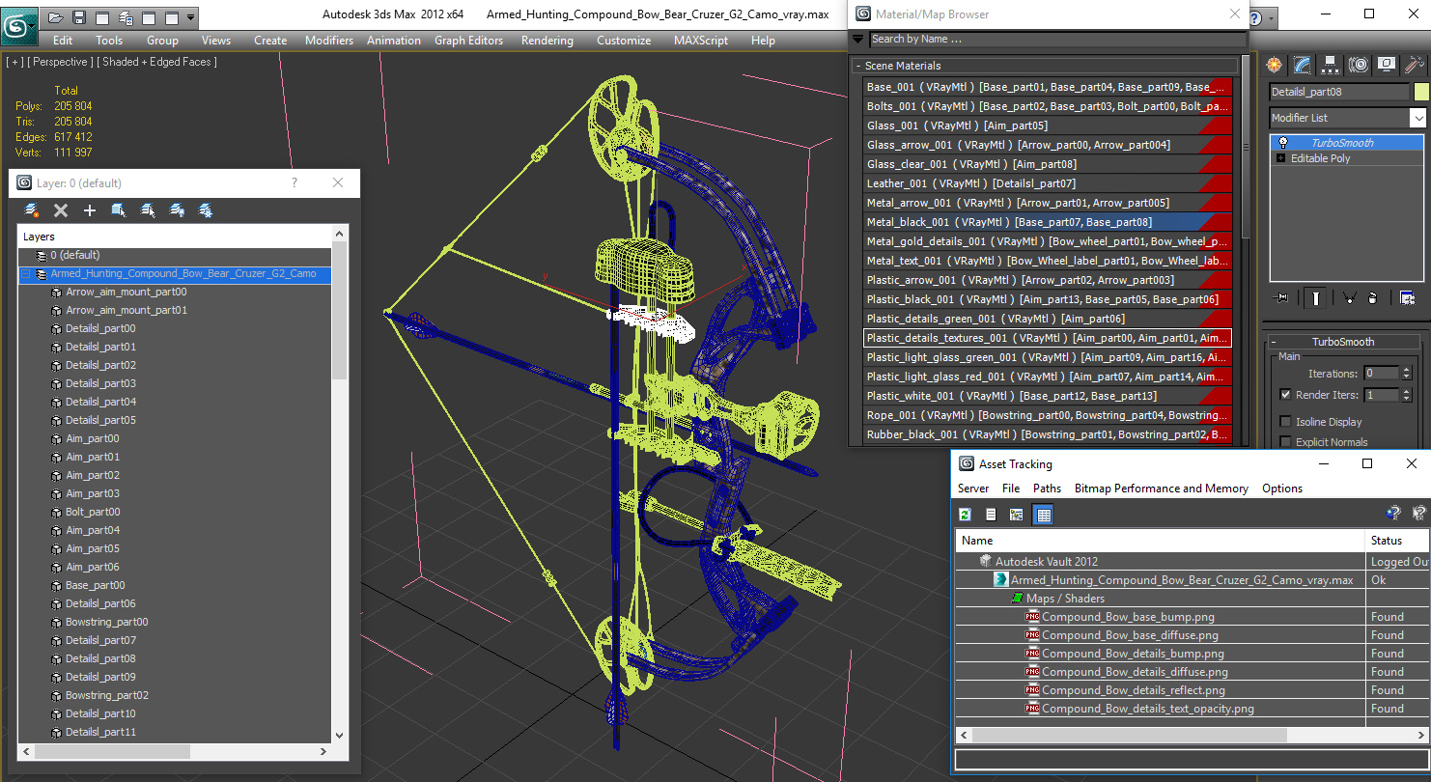Viewport: 1431px width, 782px height.
Task: Open viewport Perspective view menu label
Action: [60, 62]
